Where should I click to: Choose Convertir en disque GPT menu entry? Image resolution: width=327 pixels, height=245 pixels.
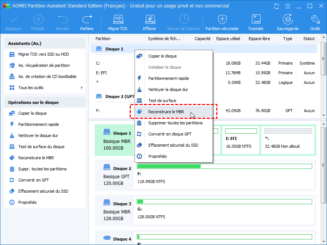[169, 134]
